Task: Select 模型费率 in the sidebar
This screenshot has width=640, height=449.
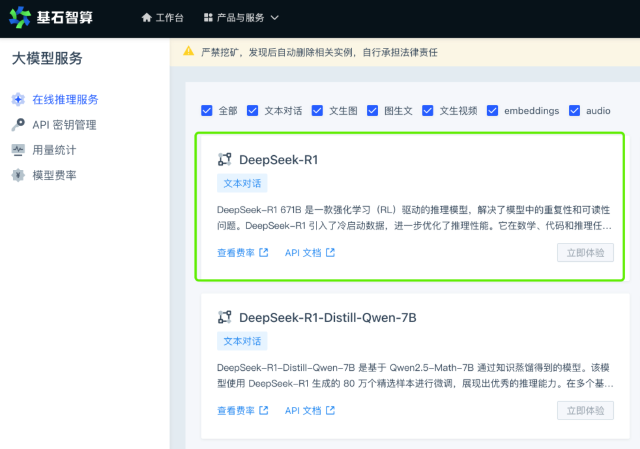Action: pyautogui.click(x=55, y=175)
